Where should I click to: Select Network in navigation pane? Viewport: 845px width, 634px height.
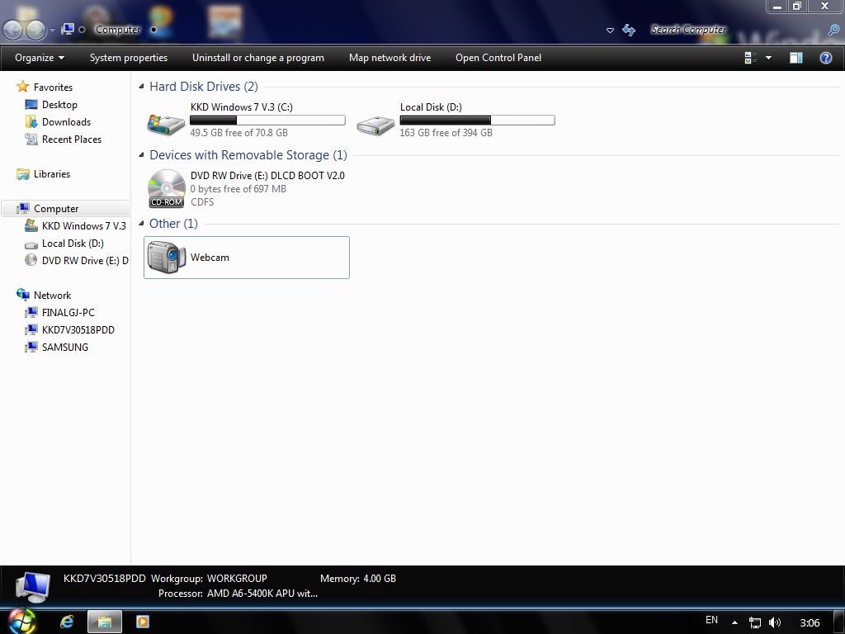(x=52, y=295)
